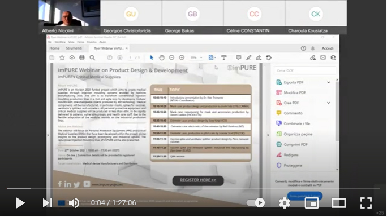Mute the video volume
The width and height of the screenshot is (387, 217).
click(x=74, y=203)
